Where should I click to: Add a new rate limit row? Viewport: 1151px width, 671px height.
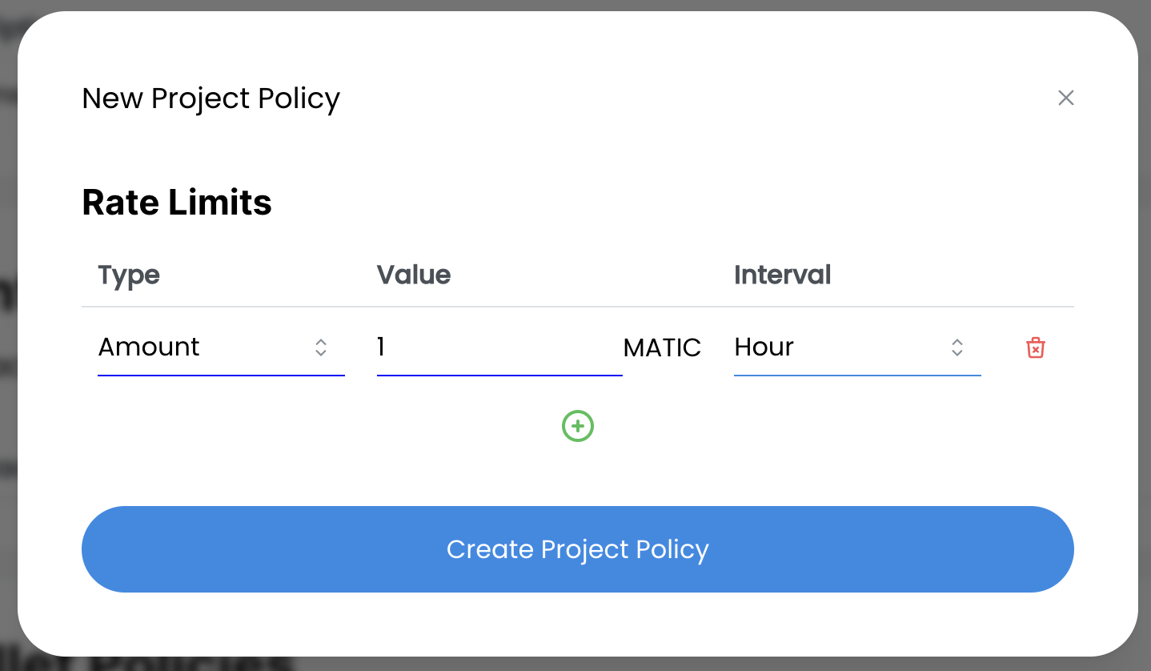(577, 426)
